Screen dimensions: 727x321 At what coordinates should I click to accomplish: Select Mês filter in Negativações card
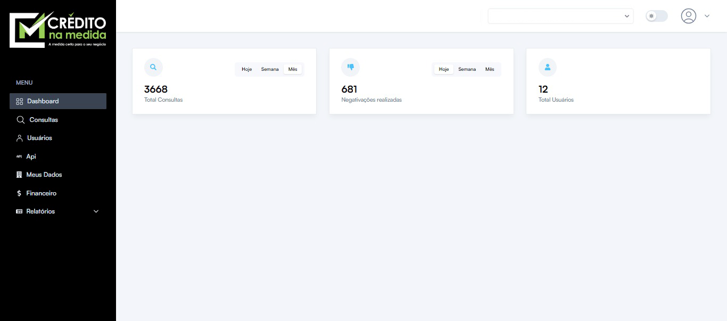click(490, 69)
